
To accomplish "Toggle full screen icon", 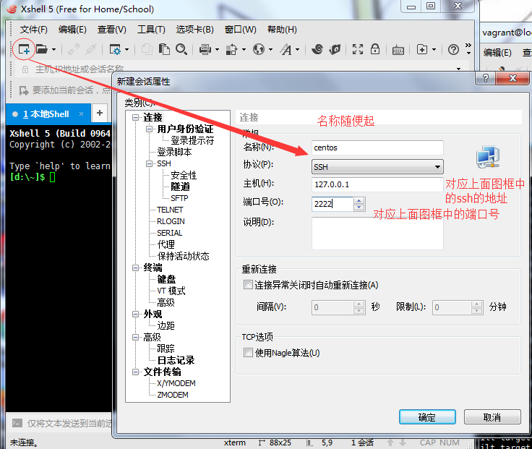I will point(358,50).
